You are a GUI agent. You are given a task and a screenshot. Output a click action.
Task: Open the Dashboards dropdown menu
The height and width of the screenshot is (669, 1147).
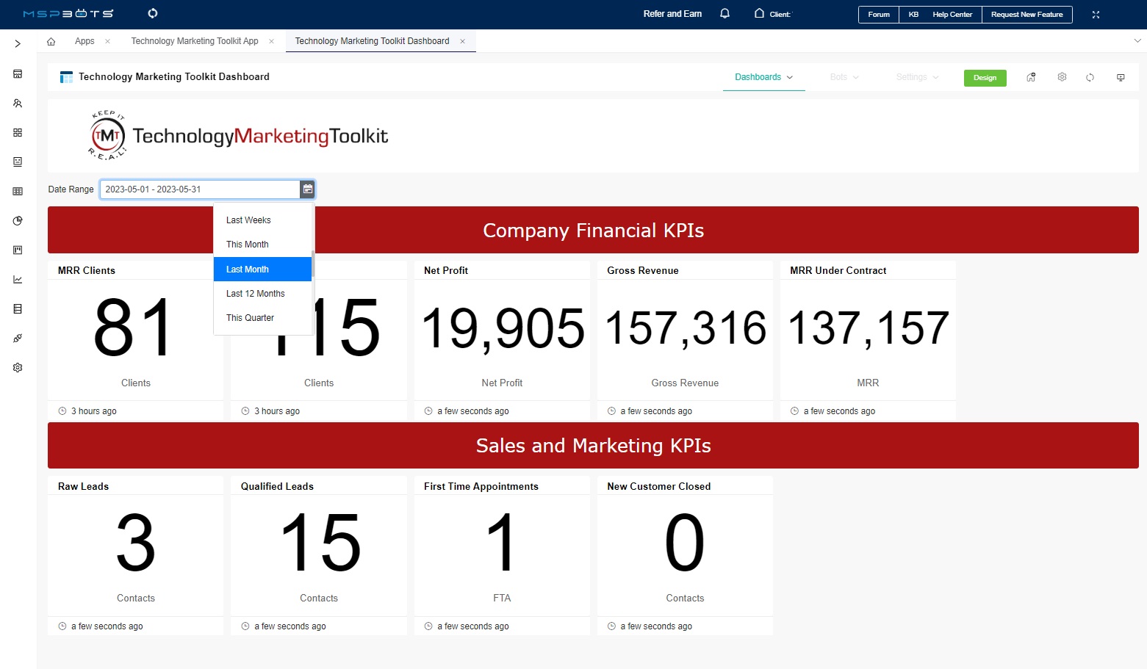[764, 77]
